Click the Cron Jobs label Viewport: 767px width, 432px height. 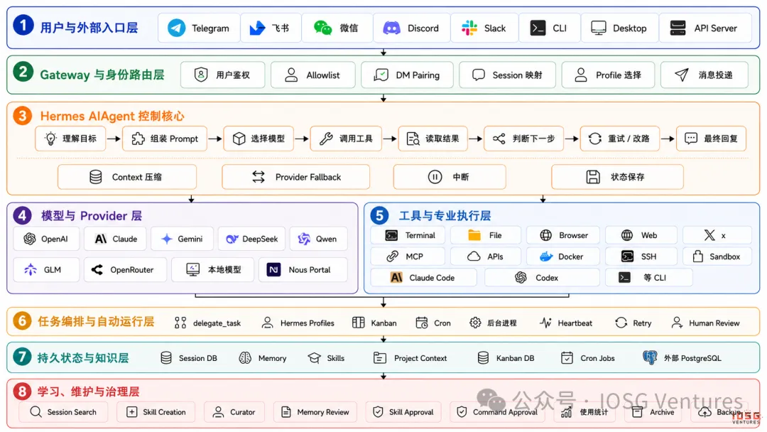coord(597,358)
